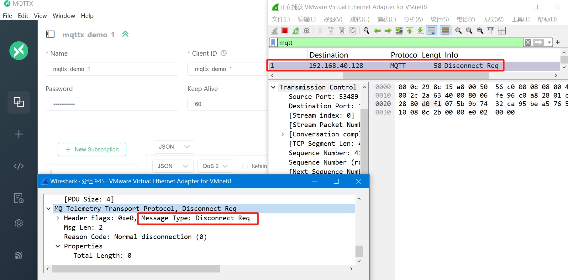Go forward in packet history
This screenshot has width=568, height=280.
(x=388, y=31)
